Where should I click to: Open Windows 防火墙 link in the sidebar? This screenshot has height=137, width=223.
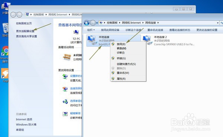coord(26,124)
